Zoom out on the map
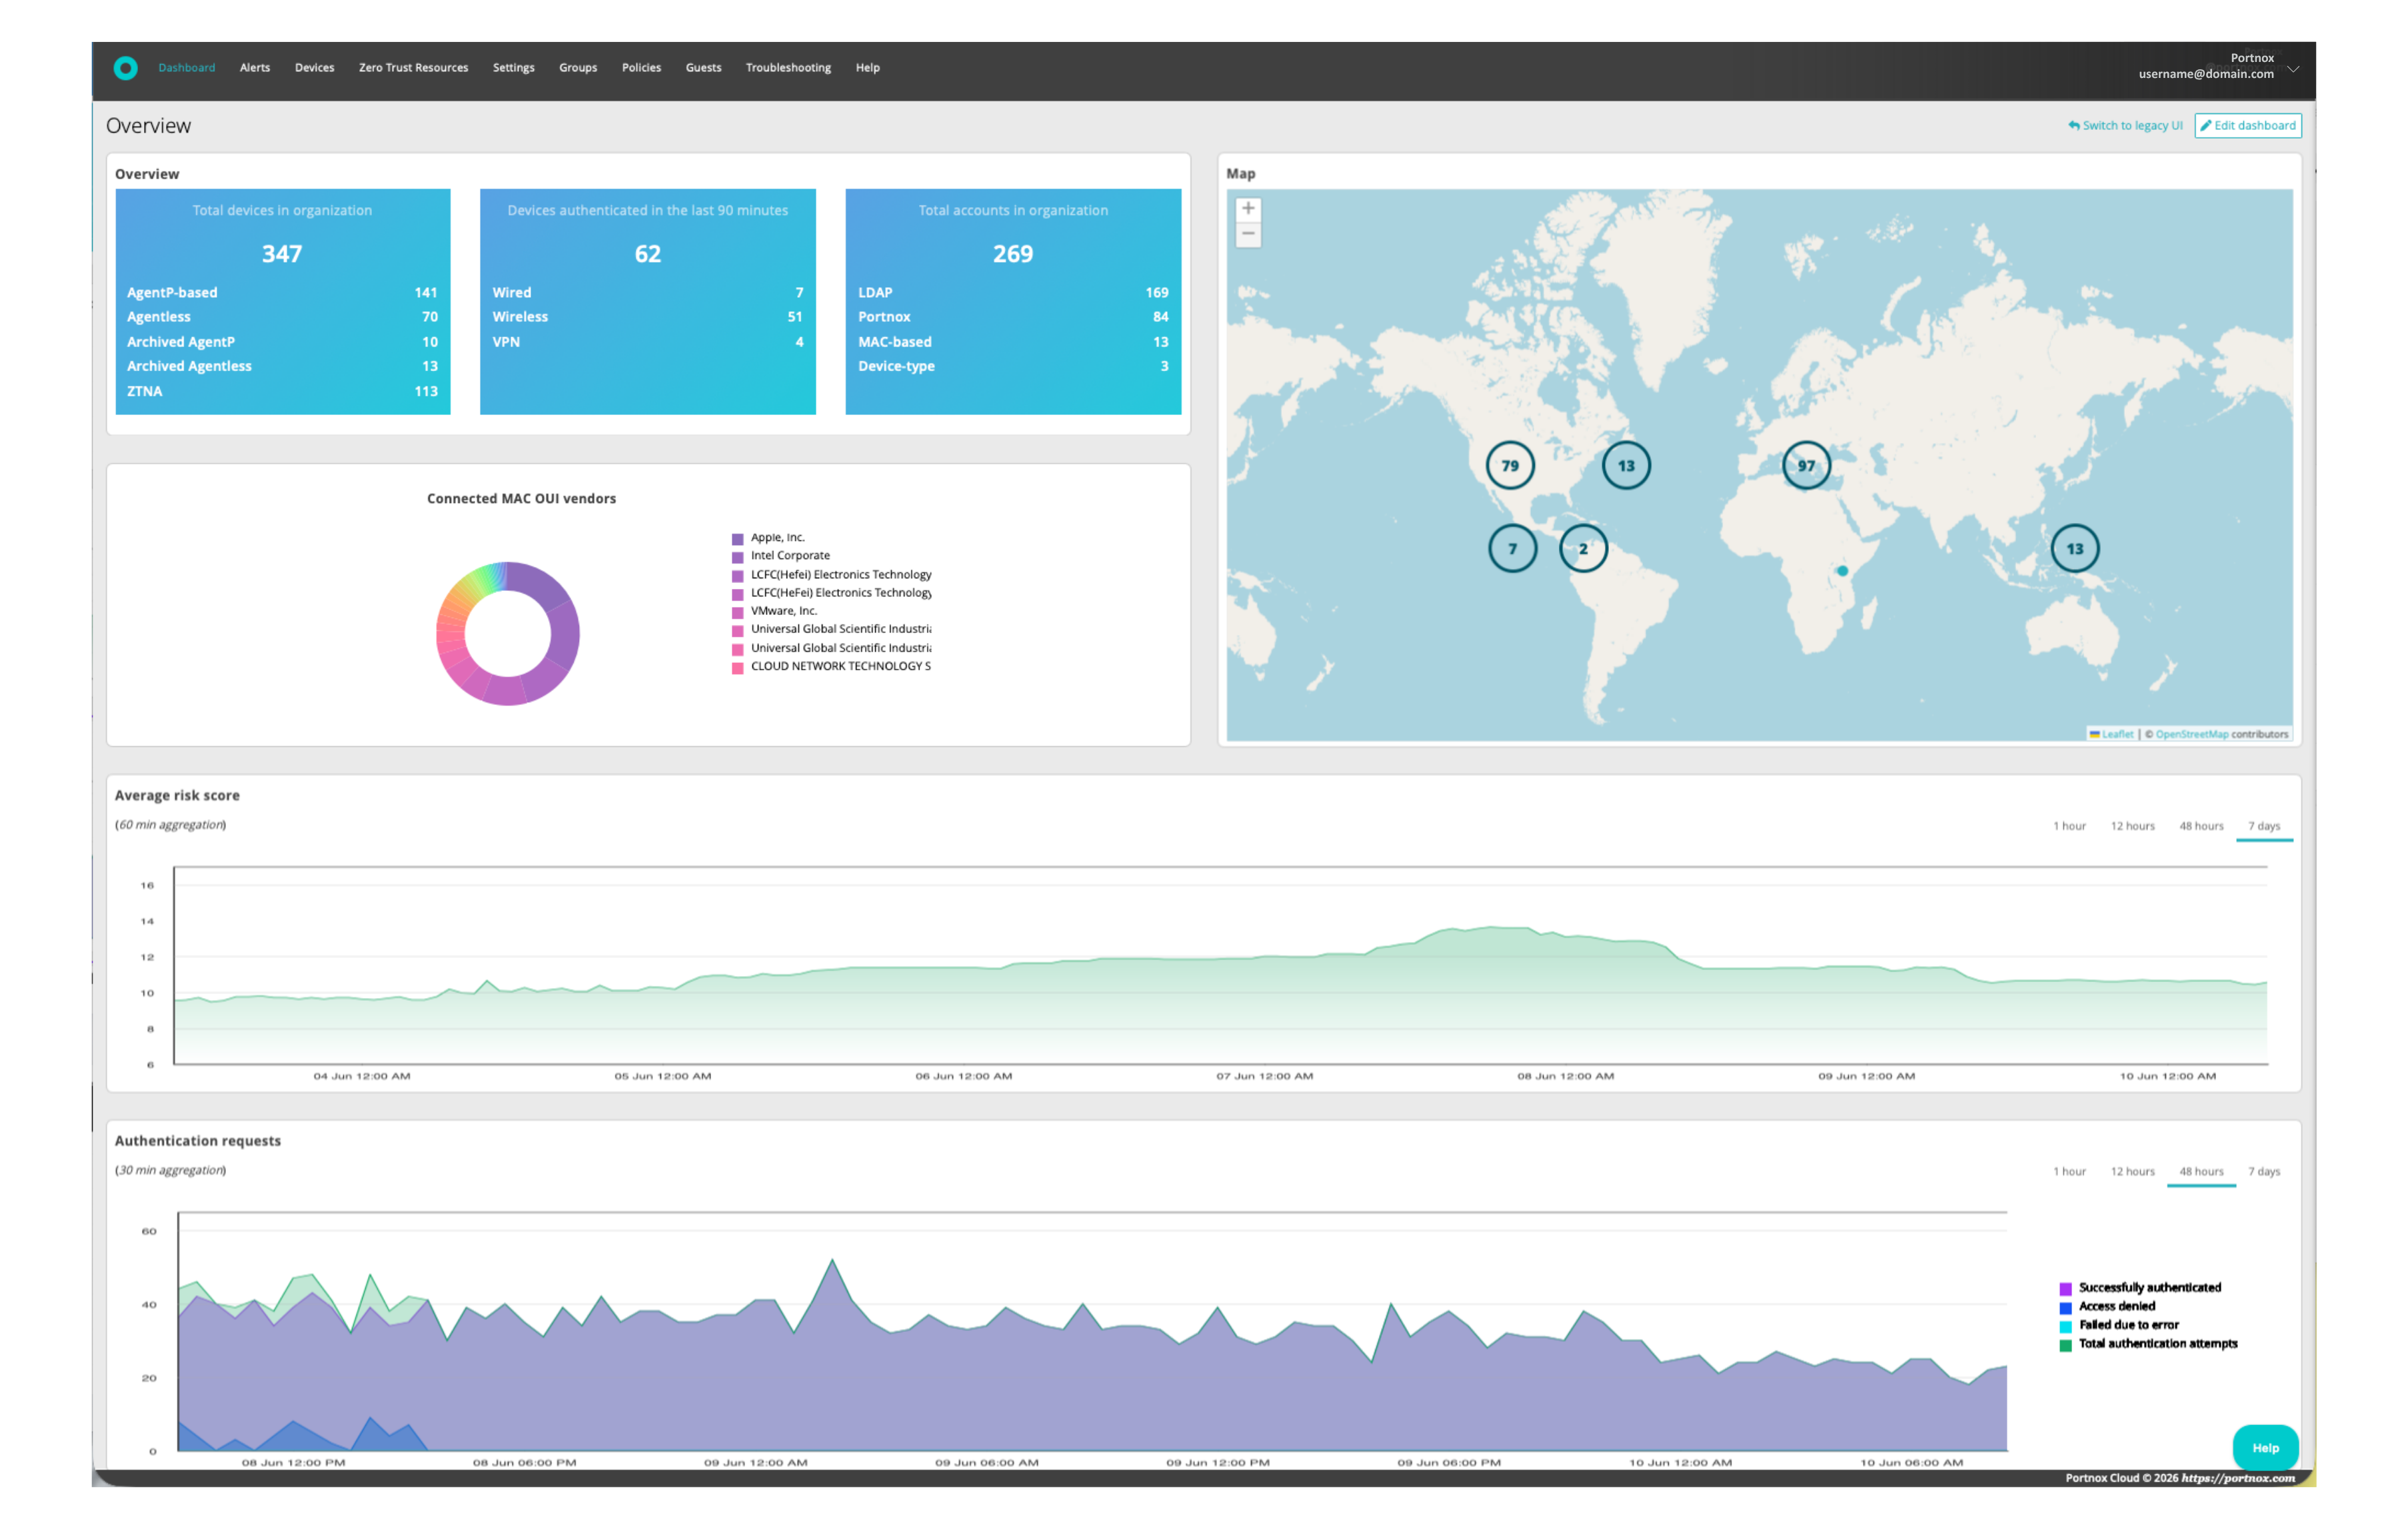This screenshot has width=2408, height=1529. pyautogui.click(x=1248, y=234)
